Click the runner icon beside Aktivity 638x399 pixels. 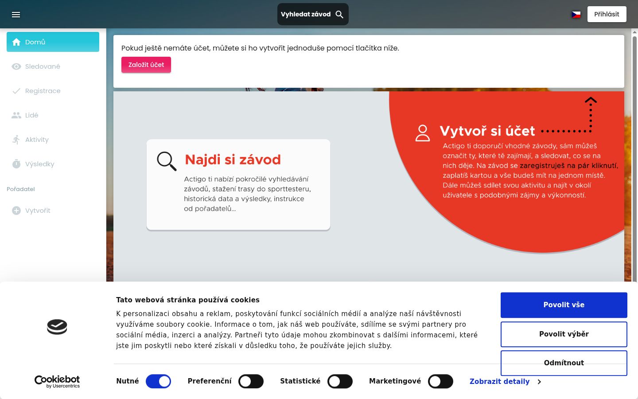coord(16,140)
